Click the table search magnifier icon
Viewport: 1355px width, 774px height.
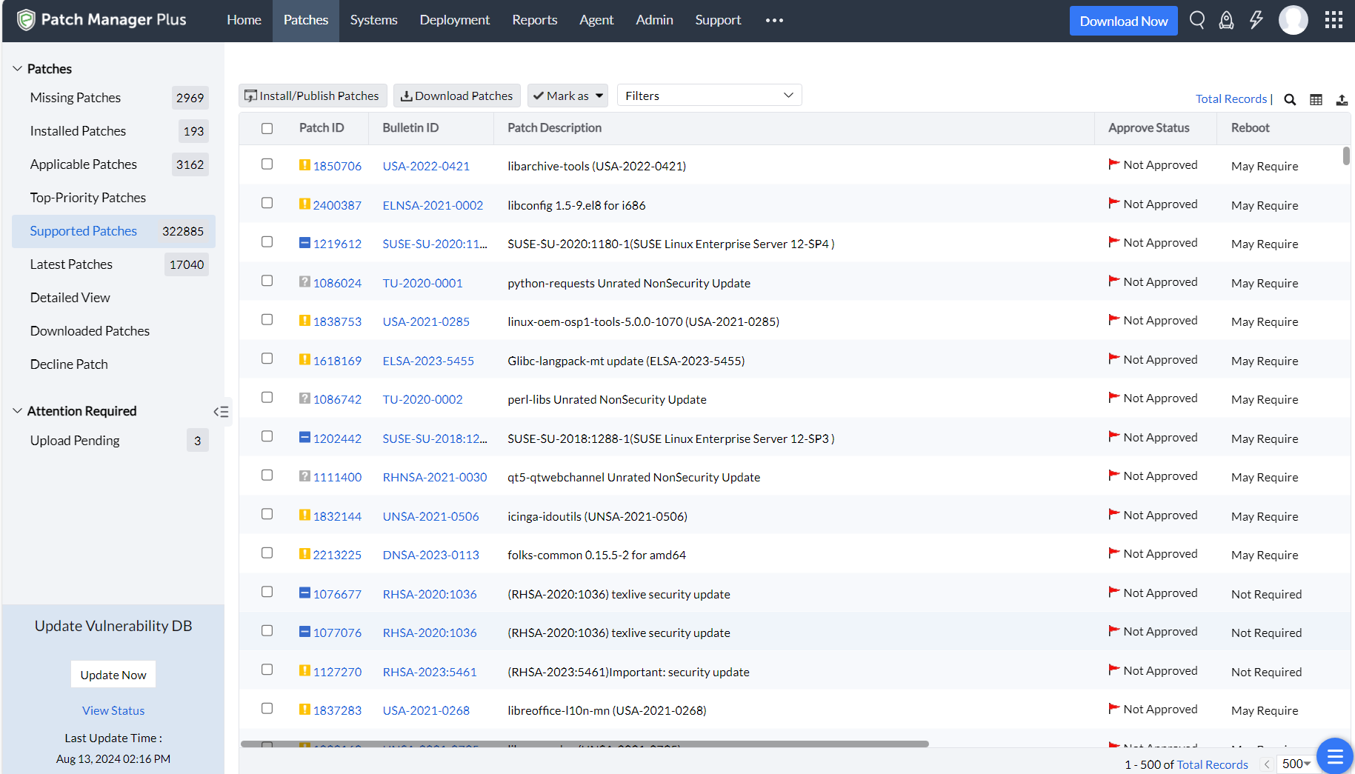tap(1290, 99)
